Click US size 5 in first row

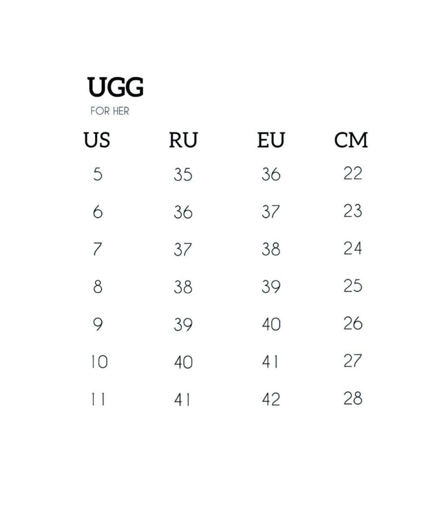(98, 174)
